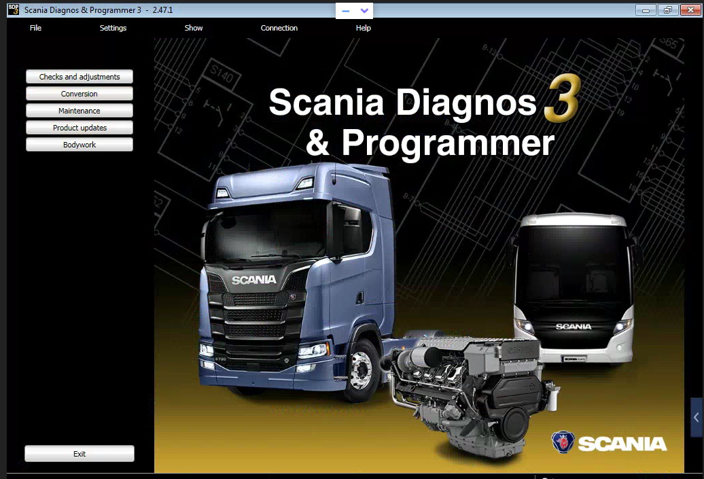Go to the Maintenance section
704x479 pixels.
[x=80, y=111]
